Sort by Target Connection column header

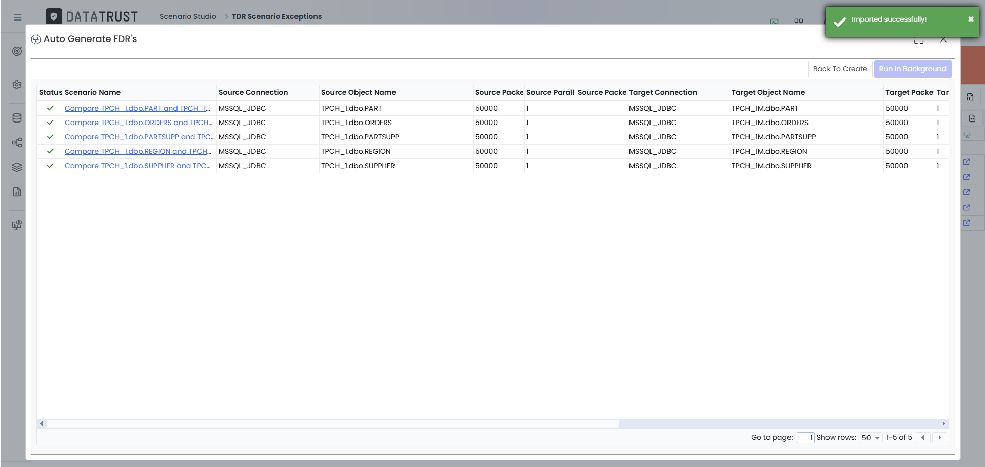pos(678,92)
